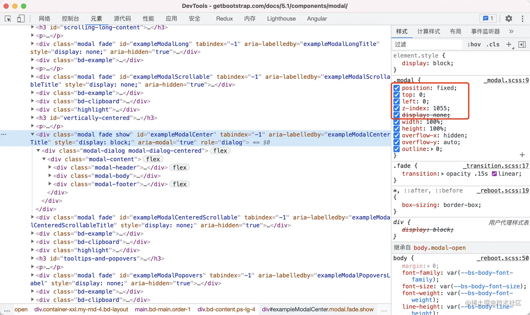Expand the body margin shorthand triangle

tap(429, 266)
